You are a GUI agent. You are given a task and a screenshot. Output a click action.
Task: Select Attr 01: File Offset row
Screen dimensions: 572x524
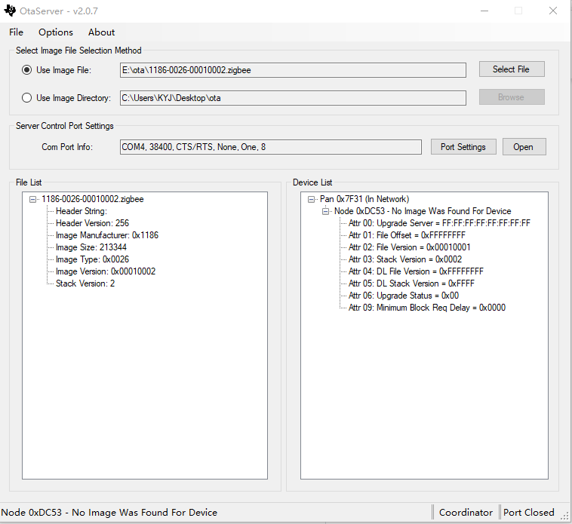click(407, 235)
